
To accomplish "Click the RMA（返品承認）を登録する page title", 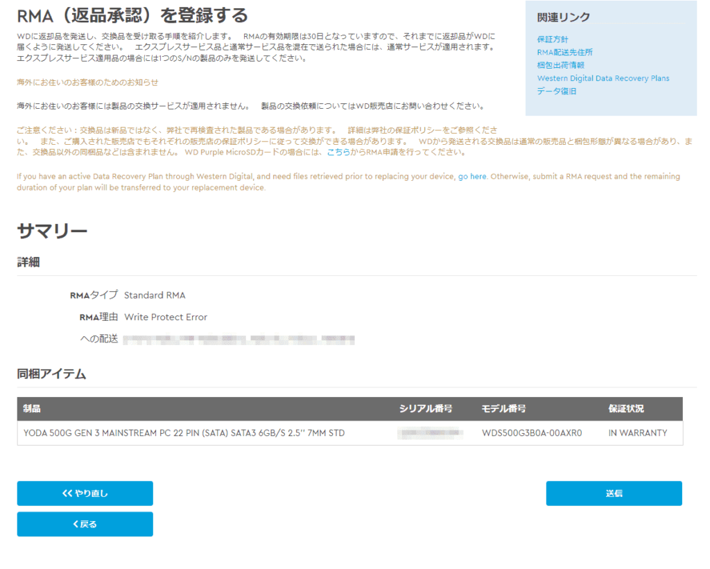I will tap(132, 15).
